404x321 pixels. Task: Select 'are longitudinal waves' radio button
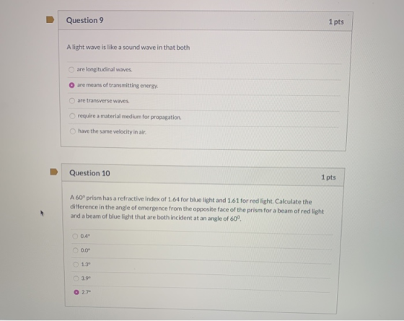pyautogui.click(x=71, y=69)
